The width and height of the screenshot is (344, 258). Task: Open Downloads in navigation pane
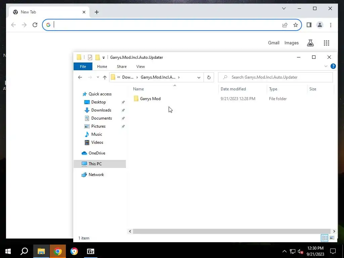(x=101, y=110)
